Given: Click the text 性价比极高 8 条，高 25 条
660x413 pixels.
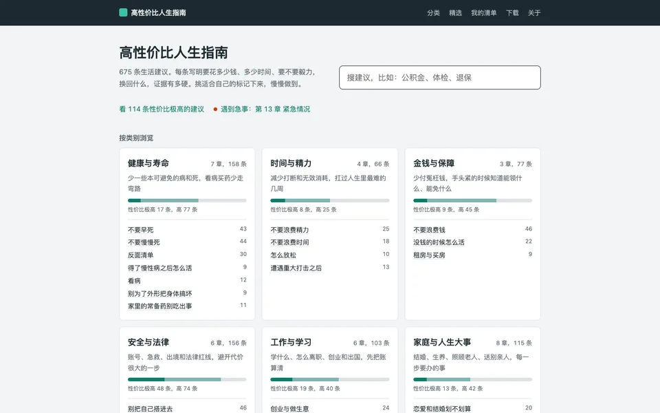Looking at the screenshot, I should [303, 209].
